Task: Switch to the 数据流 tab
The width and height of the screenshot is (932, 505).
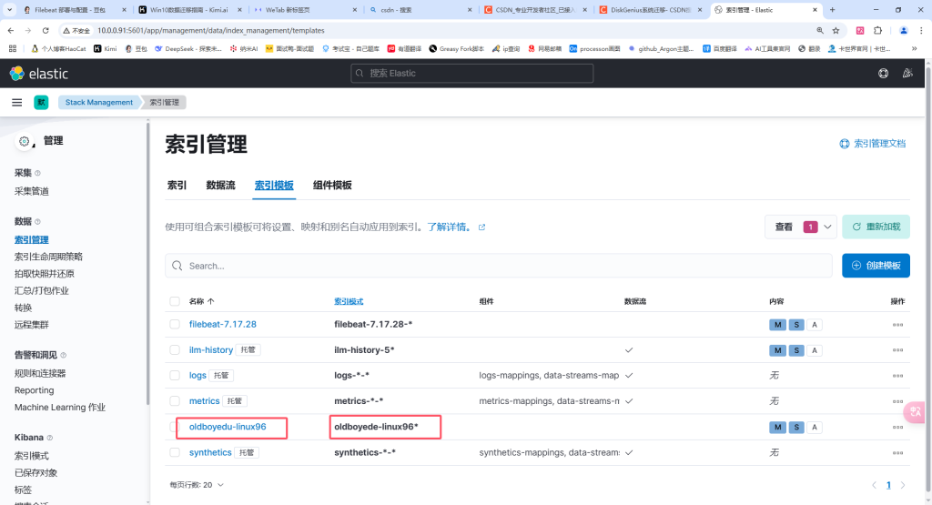Action: (220, 185)
